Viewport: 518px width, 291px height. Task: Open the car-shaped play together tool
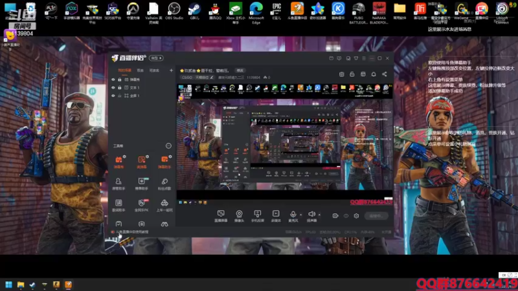[164, 205]
